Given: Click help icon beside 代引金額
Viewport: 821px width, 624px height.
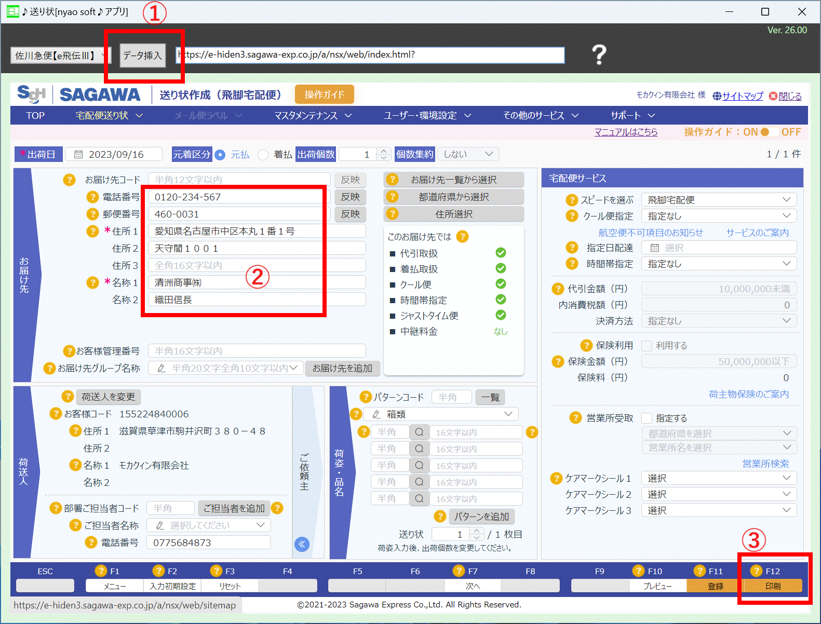Looking at the screenshot, I should click(x=558, y=289).
